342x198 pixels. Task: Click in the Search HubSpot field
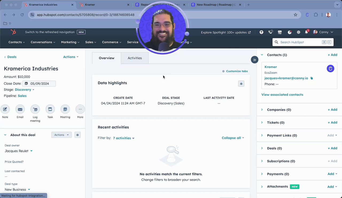[x=303, y=42]
